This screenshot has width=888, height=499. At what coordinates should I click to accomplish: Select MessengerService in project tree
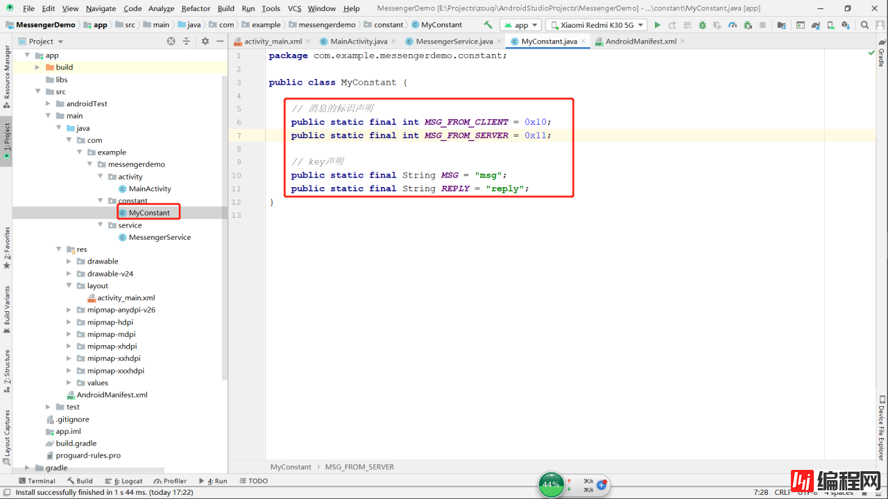(x=154, y=237)
